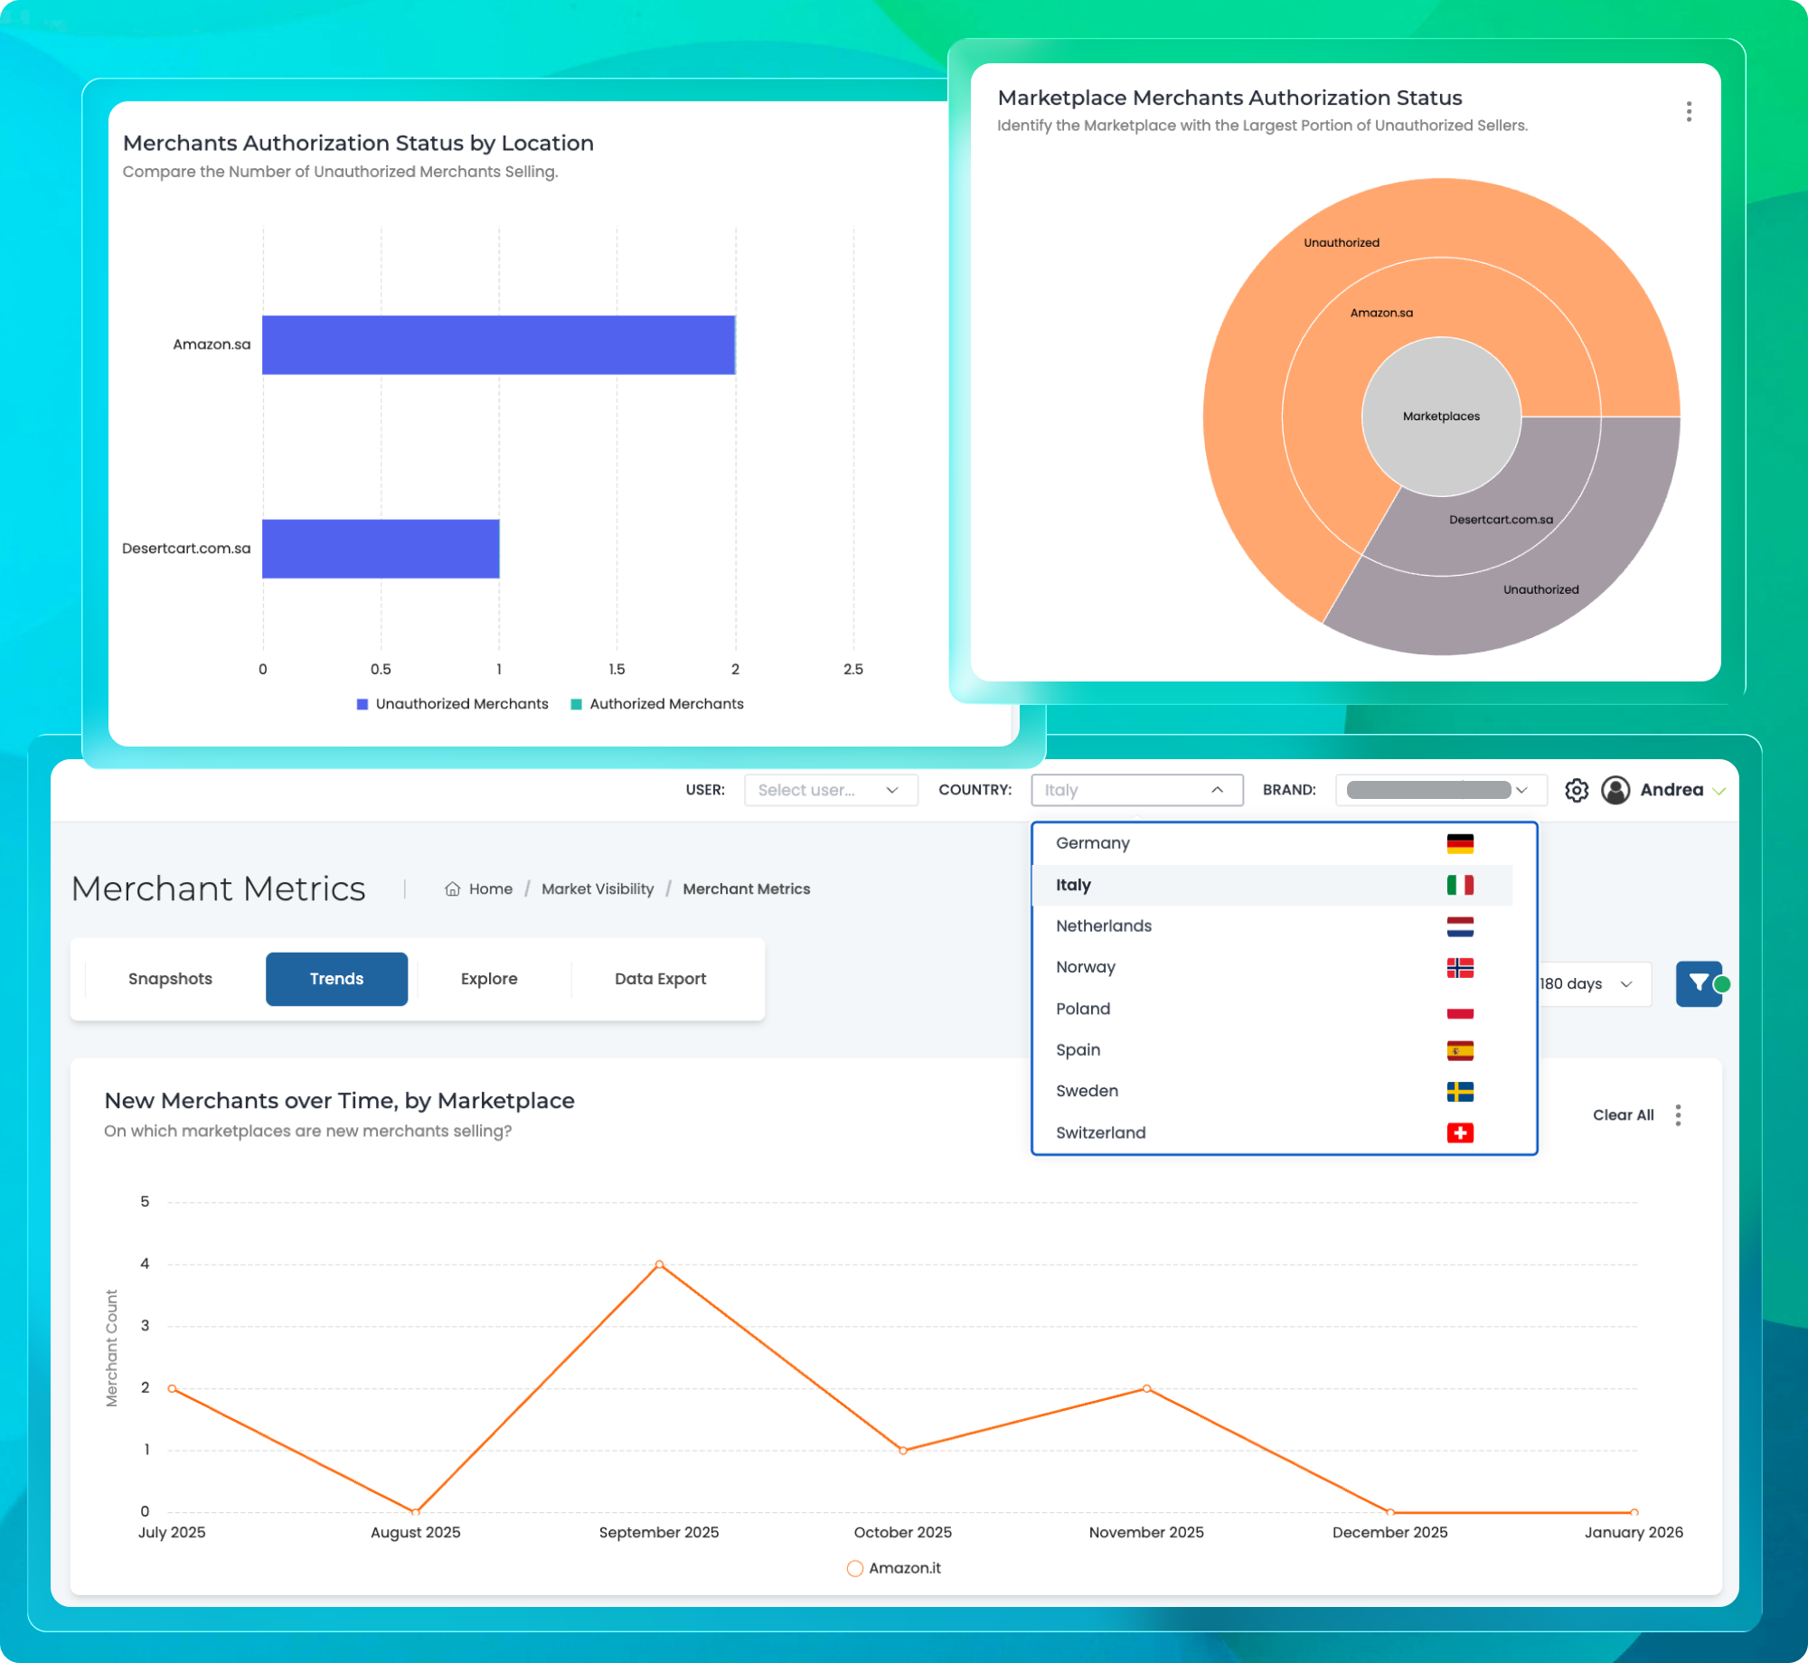Click the Switzerland flag icon
Screen dimensions: 1808x1663
coord(1460,1132)
